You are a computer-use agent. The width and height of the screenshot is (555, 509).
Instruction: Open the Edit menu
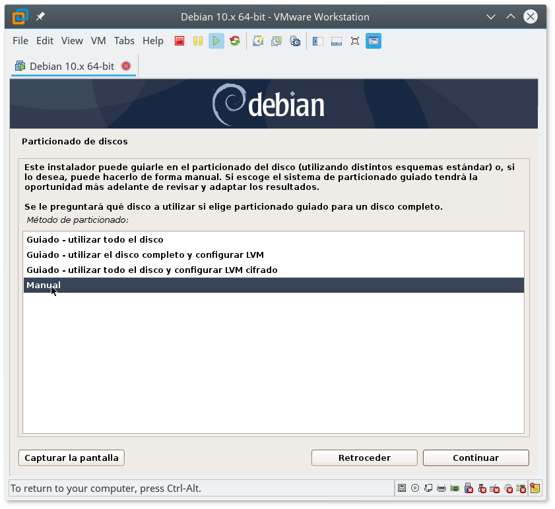(45, 41)
